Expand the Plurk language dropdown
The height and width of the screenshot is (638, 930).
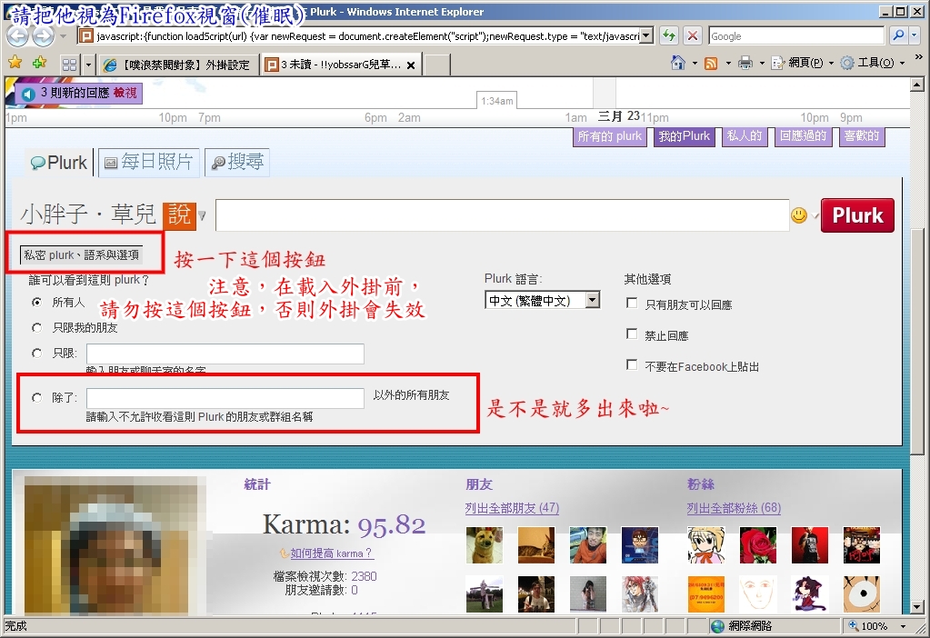point(592,300)
